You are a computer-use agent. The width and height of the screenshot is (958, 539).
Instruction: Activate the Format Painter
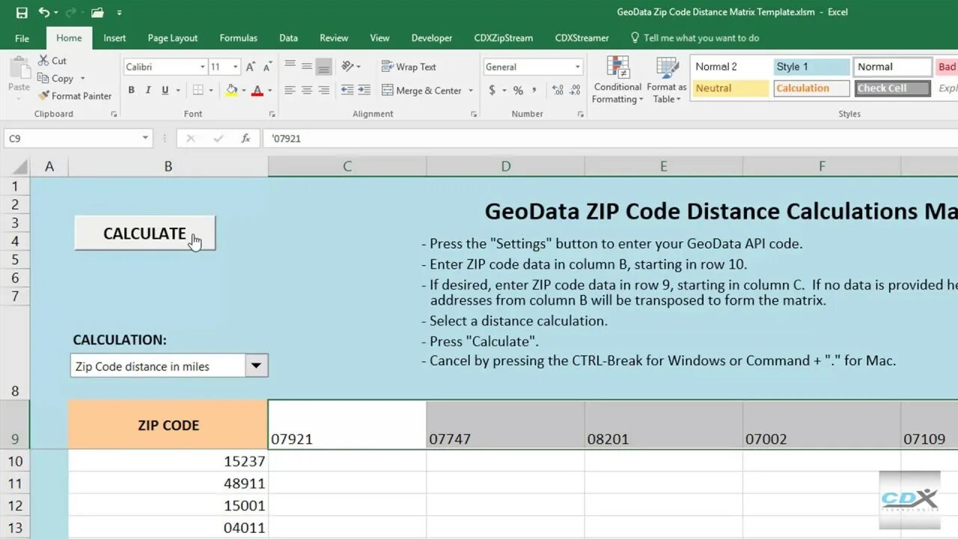[x=74, y=96]
